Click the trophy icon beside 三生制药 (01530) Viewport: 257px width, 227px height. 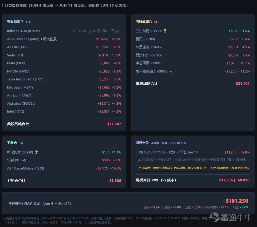[165, 31]
